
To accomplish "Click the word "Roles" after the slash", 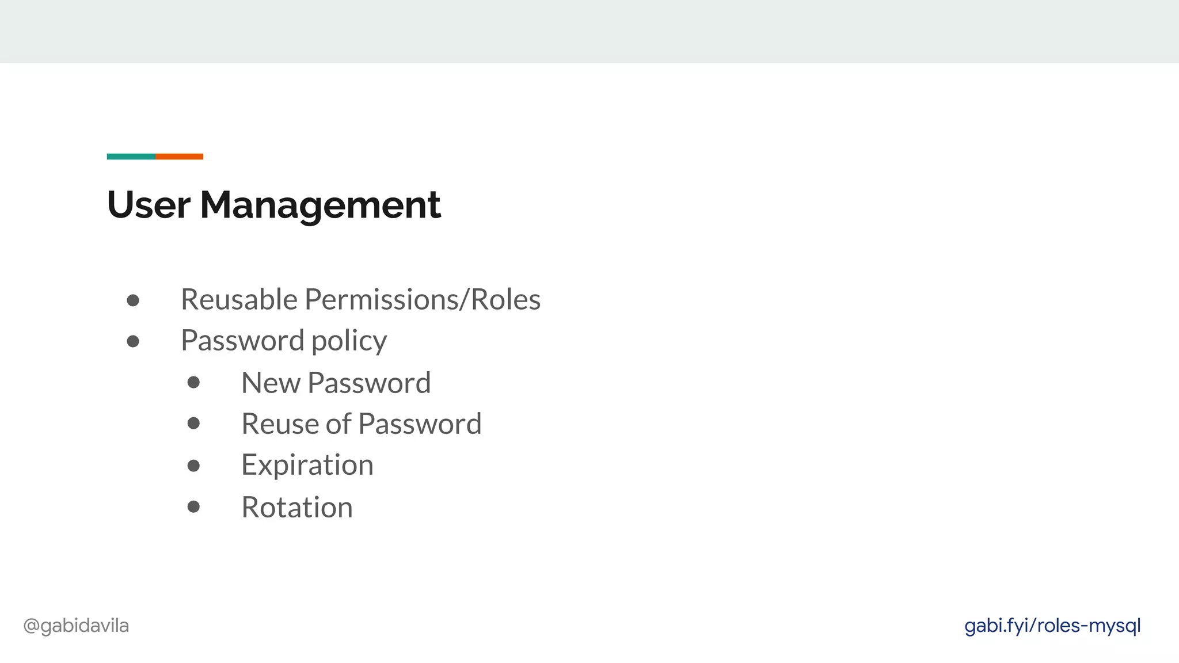I will tap(505, 299).
